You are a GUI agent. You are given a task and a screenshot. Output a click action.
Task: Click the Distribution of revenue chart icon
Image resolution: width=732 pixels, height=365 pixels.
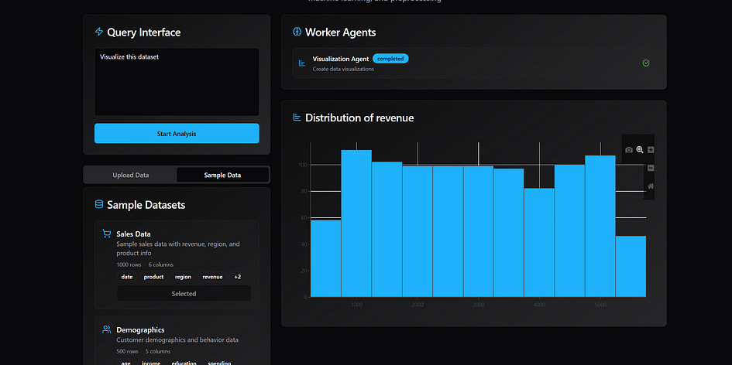click(297, 117)
